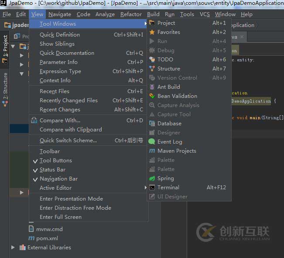
Task: Click the Version Control icon
Action: tap(152, 78)
